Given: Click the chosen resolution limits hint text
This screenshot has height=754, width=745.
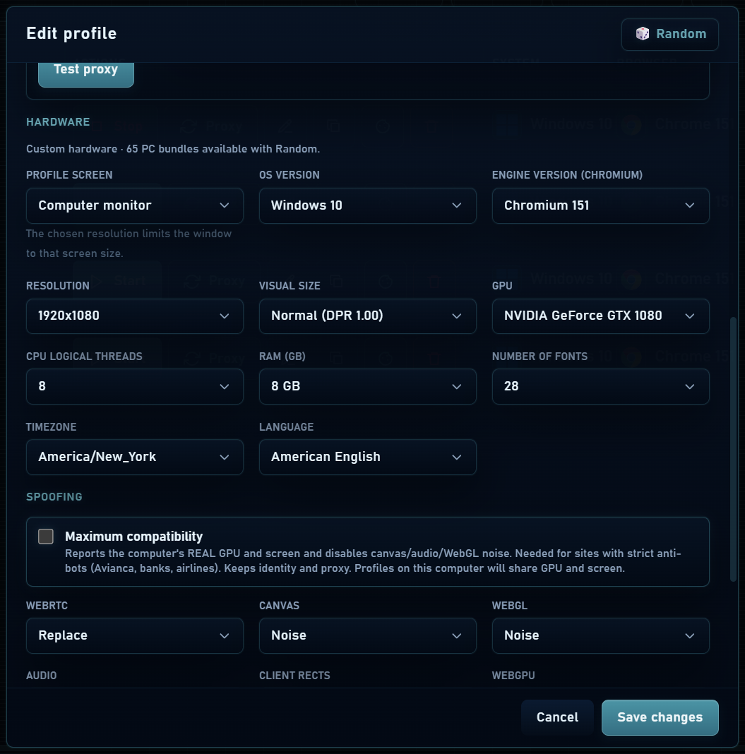Looking at the screenshot, I should [129, 244].
